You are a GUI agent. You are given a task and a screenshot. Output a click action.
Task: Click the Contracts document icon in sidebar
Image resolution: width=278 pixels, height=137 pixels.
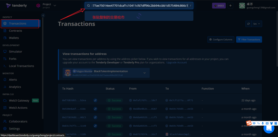pos(5,31)
